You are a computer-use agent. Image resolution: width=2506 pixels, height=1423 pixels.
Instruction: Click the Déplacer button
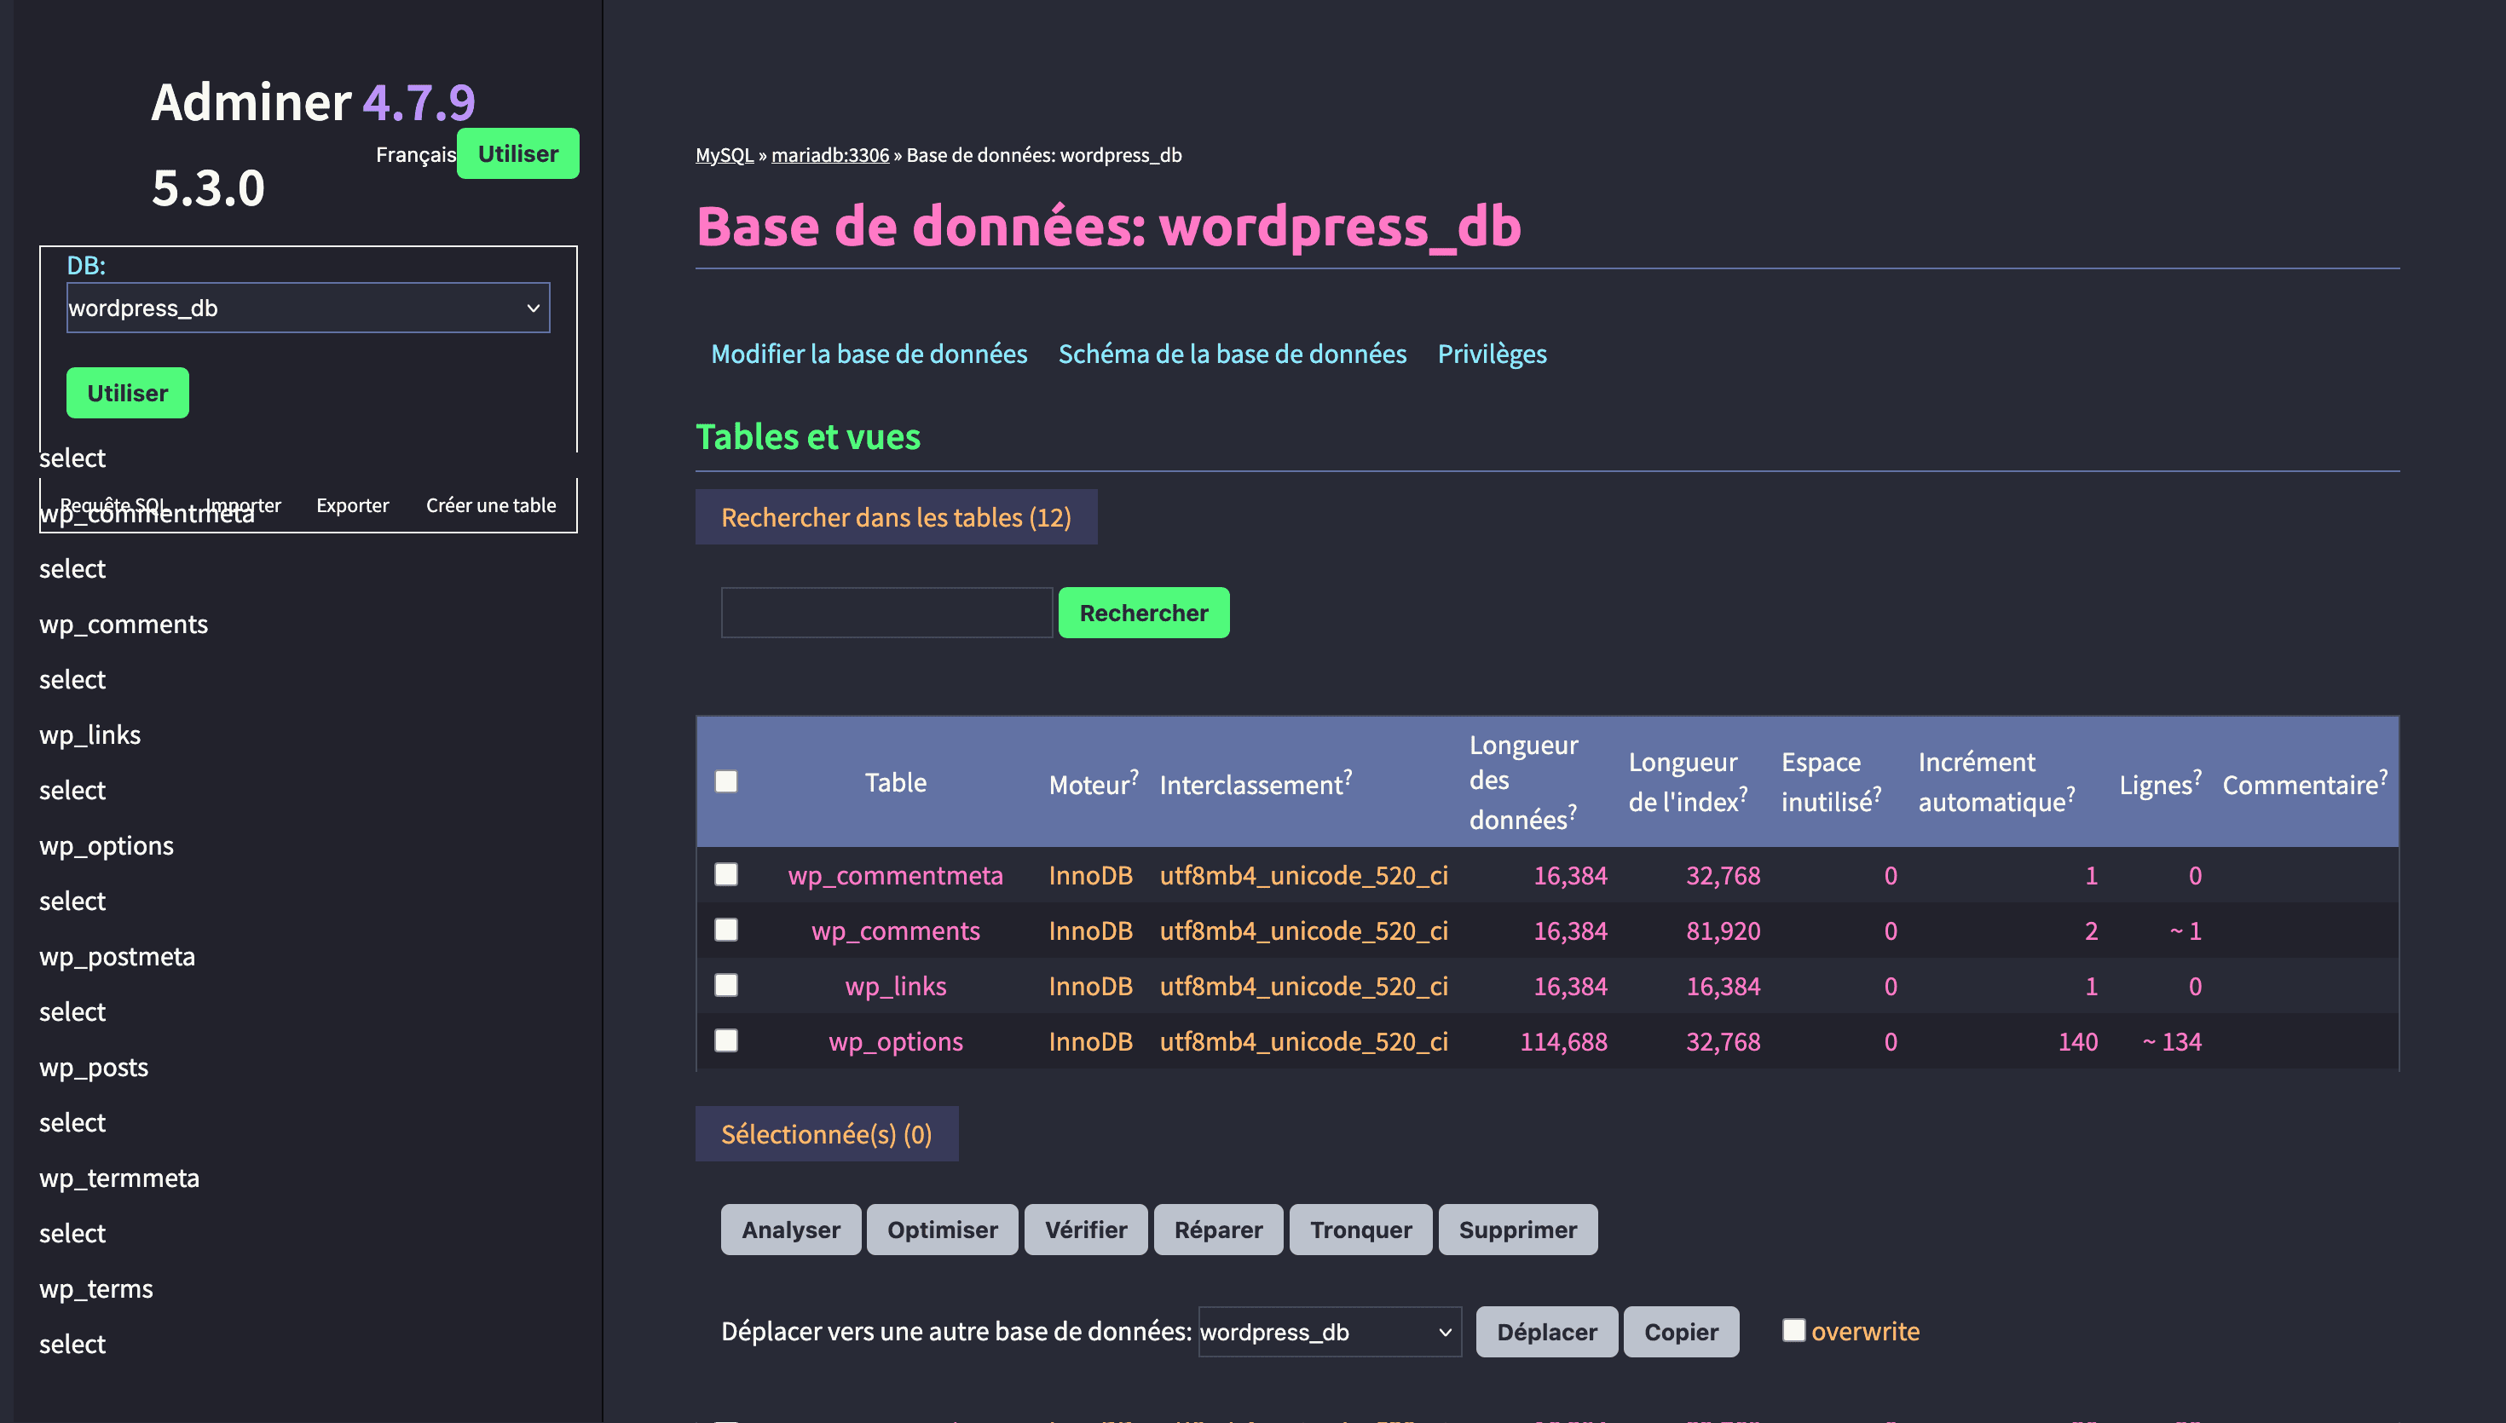pos(1546,1332)
